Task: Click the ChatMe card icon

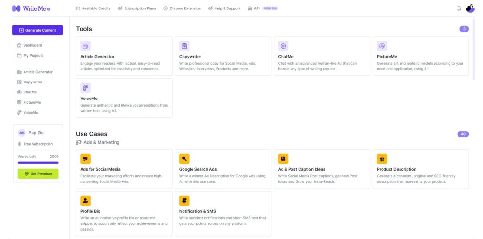Action: pyautogui.click(x=283, y=46)
